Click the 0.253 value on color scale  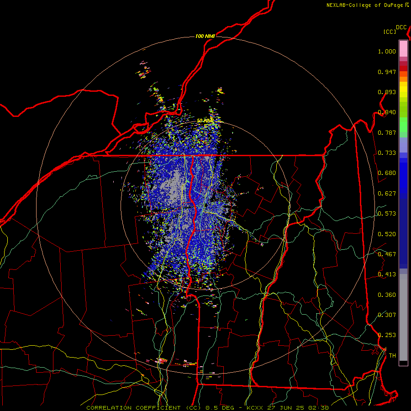pyautogui.click(x=387, y=335)
